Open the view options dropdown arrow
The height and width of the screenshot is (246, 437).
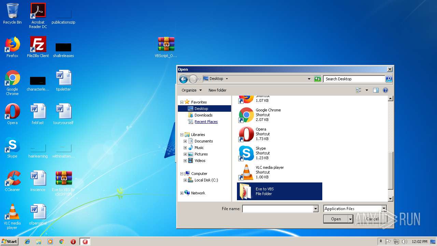pyautogui.click(x=367, y=90)
